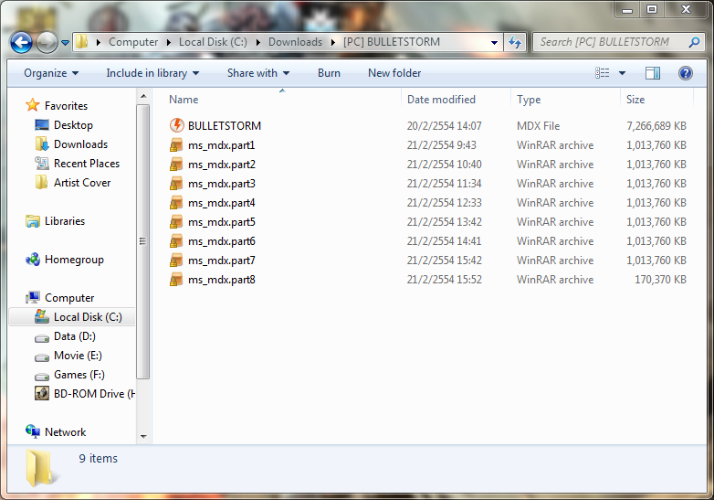This screenshot has height=500, width=714.
Task: Select ms_mdx.part5 archive icon
Action: click(x=176, y=221)
